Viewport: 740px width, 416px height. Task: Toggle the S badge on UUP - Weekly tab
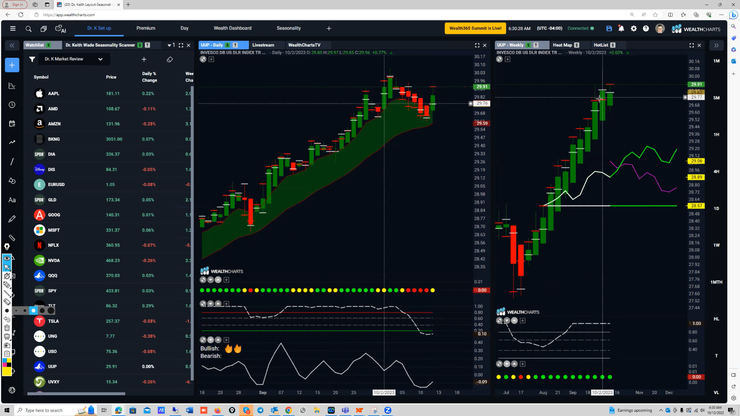tap(528, 45)
